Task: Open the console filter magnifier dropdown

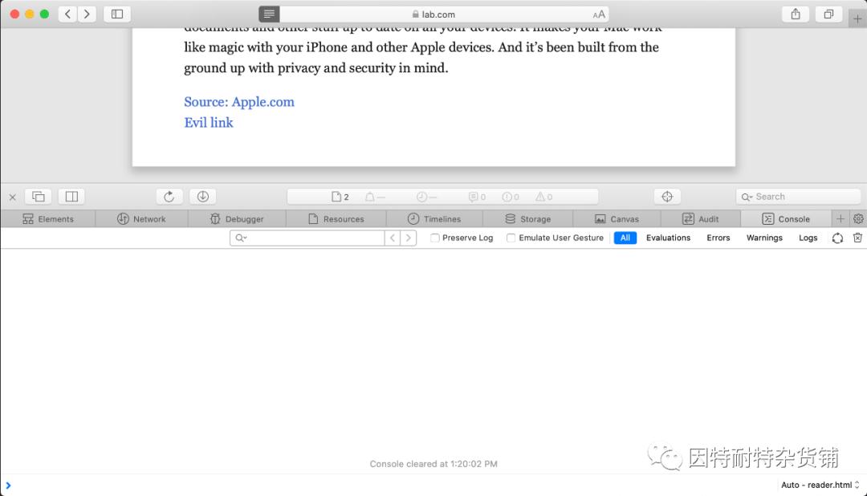Action: (241, 238)
